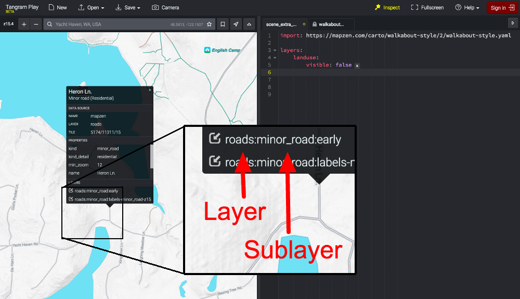This screenshot has width=520, height=299.
Task: Open the roads:minor_road:labels-minor_road-z15 layer link
Action: [113, 199]
